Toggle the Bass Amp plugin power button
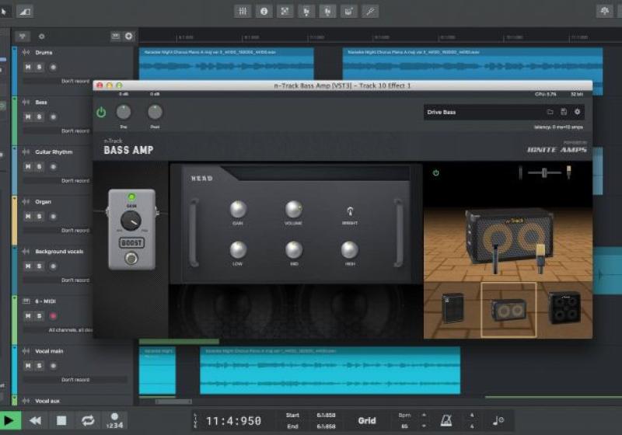 pyautogui.click(x=101, y=113)
